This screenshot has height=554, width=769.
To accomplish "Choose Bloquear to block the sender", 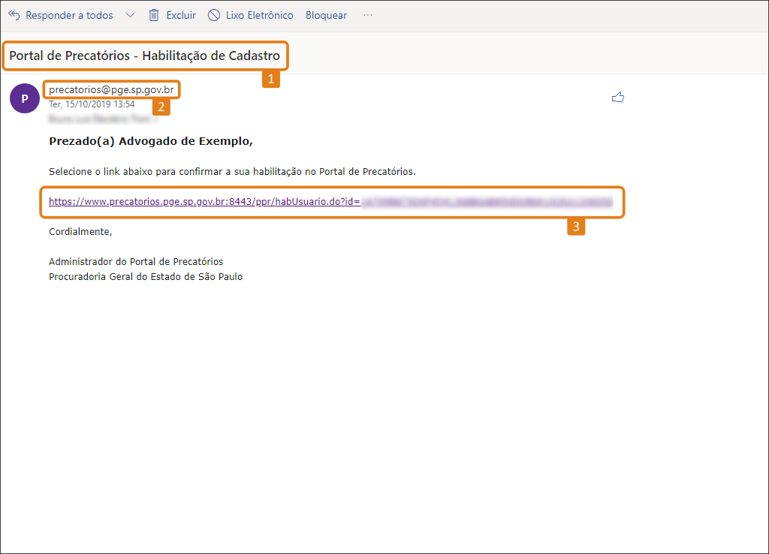I will 326,15.
